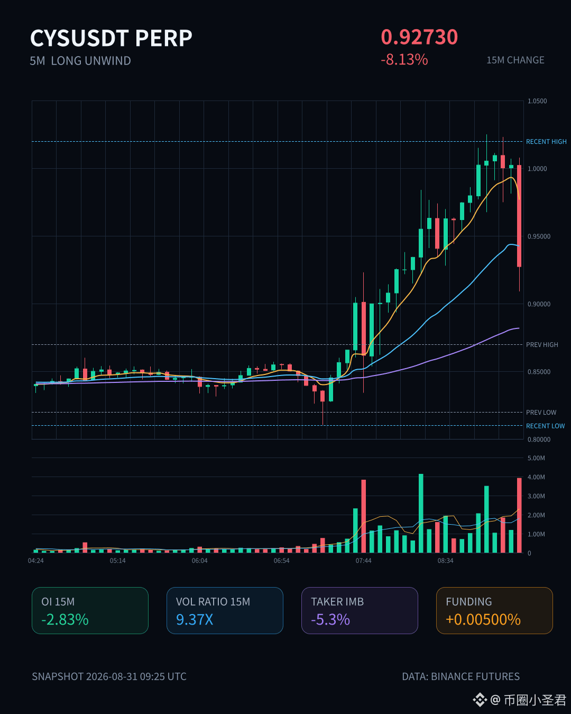Click the 9.37X volume ratio value
This screenshot has height=714, width=571.
tap(195, 619)
